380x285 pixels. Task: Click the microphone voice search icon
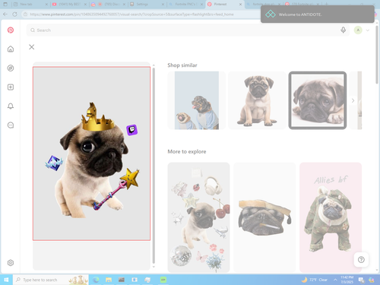(x=343, y=30)
